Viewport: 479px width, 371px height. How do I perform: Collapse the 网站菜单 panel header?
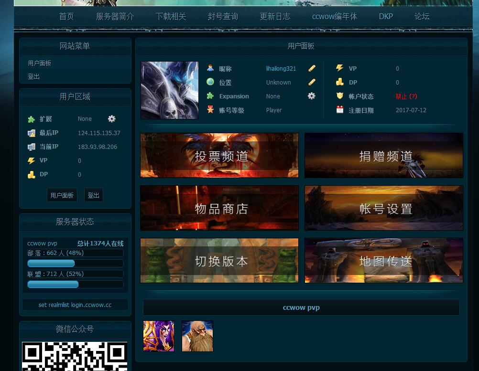click(x=75, y=46)
